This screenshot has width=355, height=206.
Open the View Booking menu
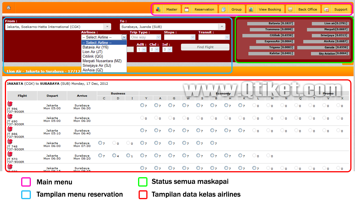(265, 9)
